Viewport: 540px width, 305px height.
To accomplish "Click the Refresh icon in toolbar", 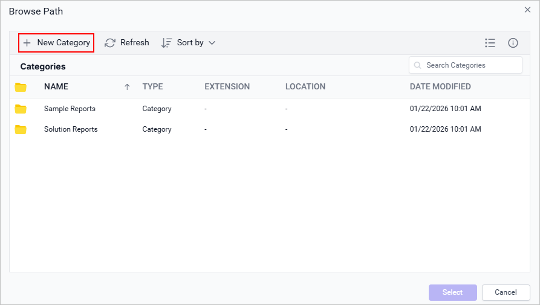I will click(x=110, y=43).
